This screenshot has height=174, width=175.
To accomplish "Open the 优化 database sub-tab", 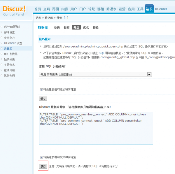I will tap(86, 28).
